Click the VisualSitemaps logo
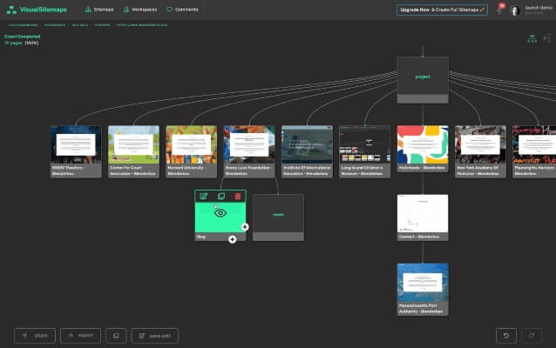556x348 pixels. pos(37,10)
